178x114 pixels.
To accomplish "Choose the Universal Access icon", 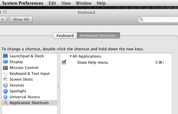I will [x=5, y=97].
